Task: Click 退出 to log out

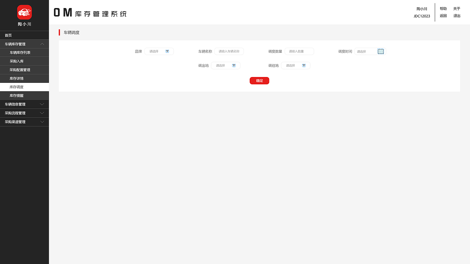Action: (x=456, y=16)
